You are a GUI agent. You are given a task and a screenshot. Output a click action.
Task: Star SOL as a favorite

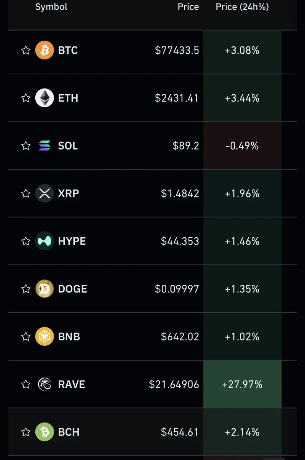click(x=26, y=146)
